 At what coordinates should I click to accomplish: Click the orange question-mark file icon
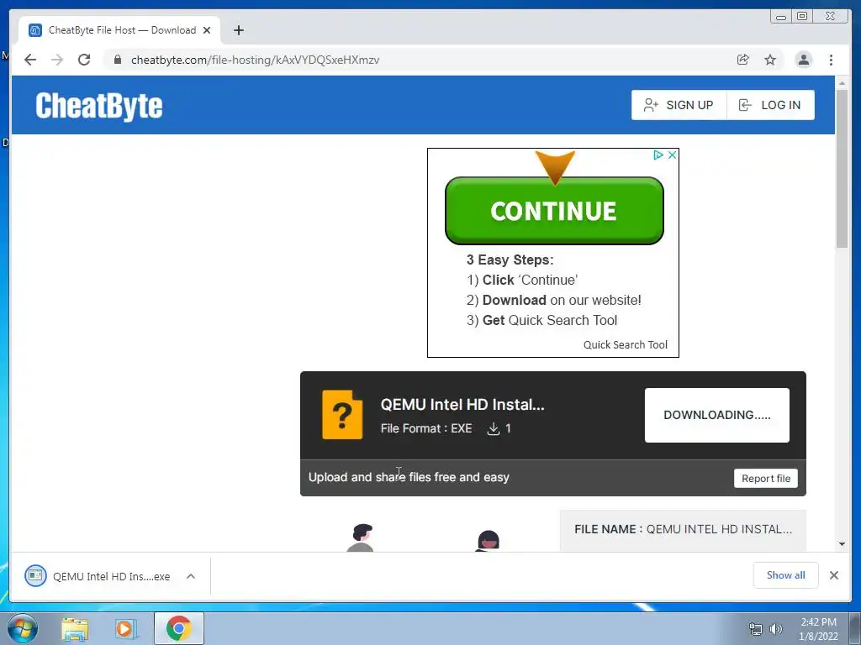tap(342, 415)
